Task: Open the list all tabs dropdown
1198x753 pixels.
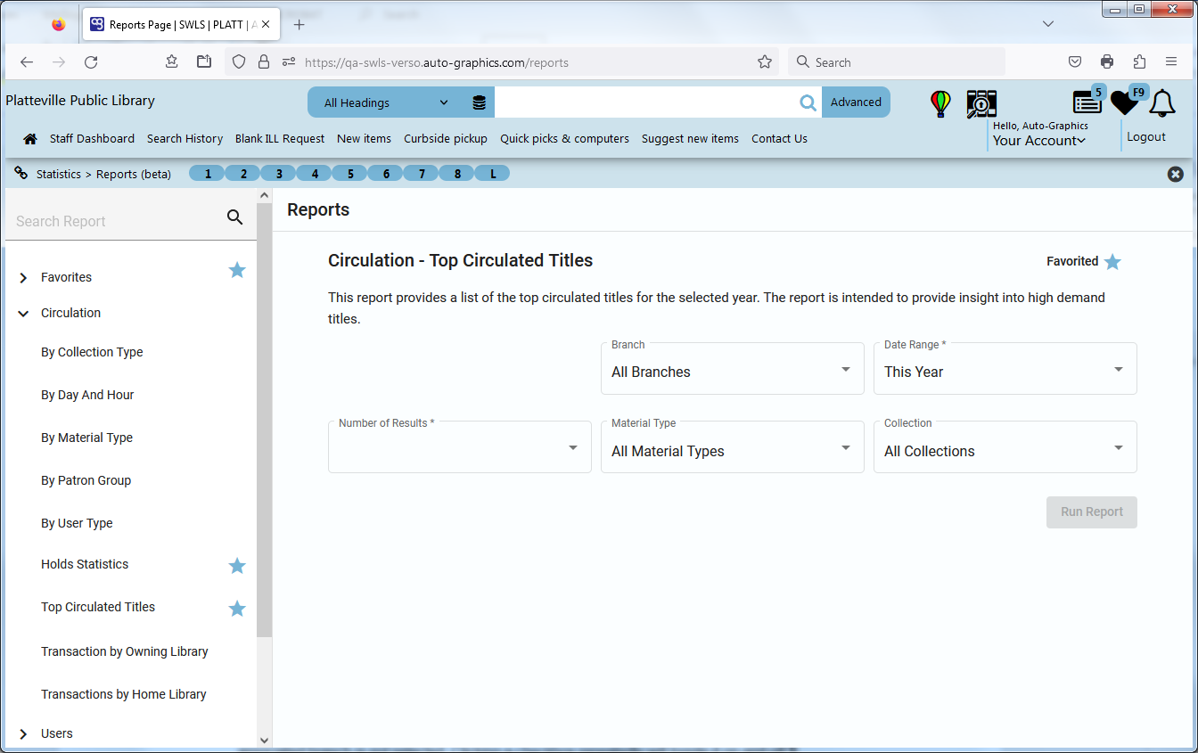Action: pyautogui.click(x=1048, y=24)
